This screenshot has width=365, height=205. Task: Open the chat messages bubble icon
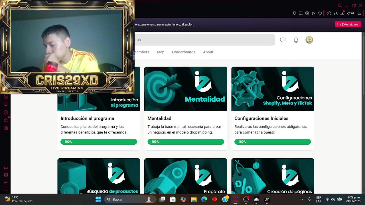(x=283, y=40)
